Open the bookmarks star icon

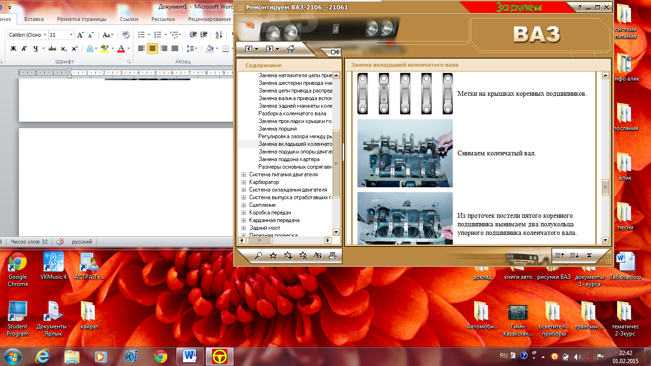point(274,256)
